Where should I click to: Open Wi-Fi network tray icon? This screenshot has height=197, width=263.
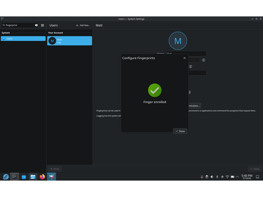click(x=227, y=177)
